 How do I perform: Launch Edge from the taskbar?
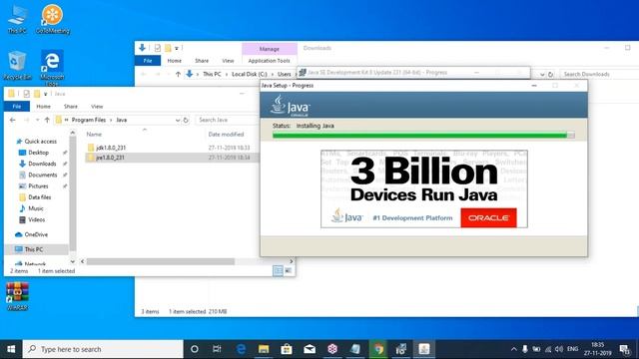241,349
